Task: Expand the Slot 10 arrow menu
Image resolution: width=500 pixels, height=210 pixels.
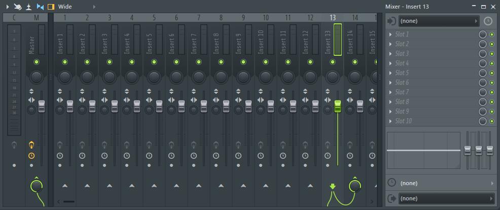Action: pos(390,121)
